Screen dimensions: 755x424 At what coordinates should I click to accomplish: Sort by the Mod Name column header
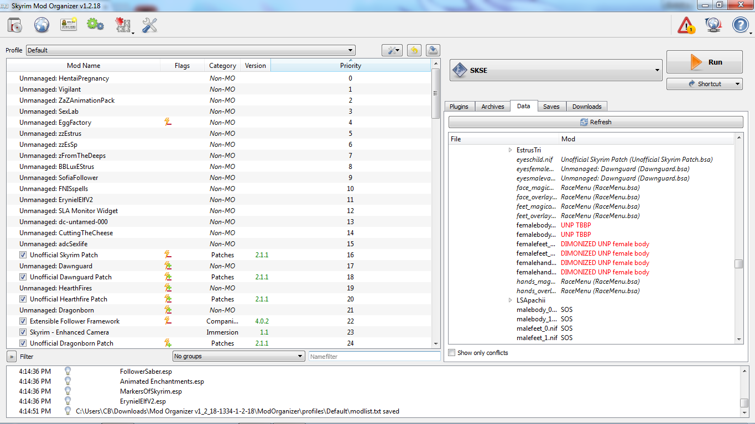[x=84, y=65]
